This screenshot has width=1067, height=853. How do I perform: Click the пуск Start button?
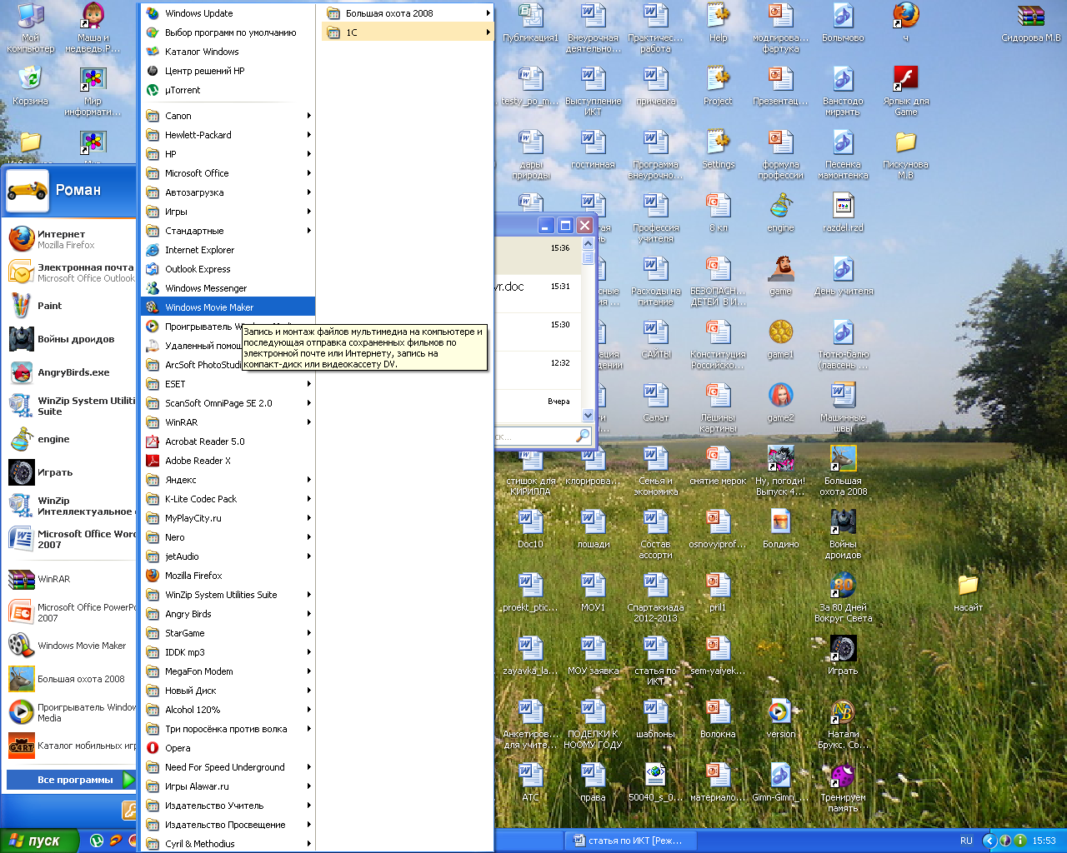40,841
